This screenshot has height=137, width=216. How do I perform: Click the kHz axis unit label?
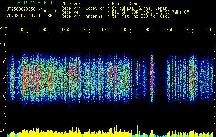[3, 28]
